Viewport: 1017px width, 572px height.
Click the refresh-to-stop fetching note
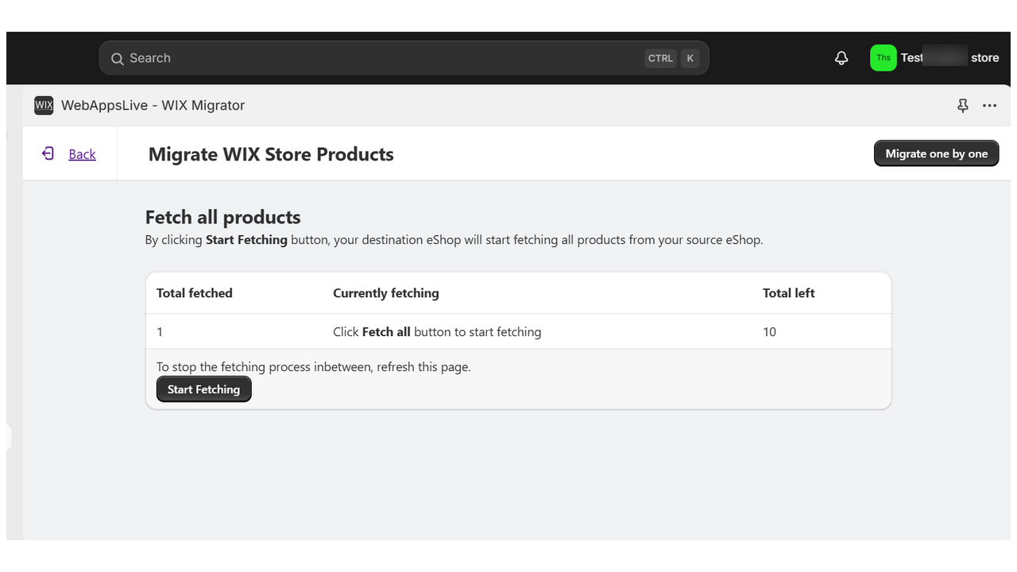[314, 367]
